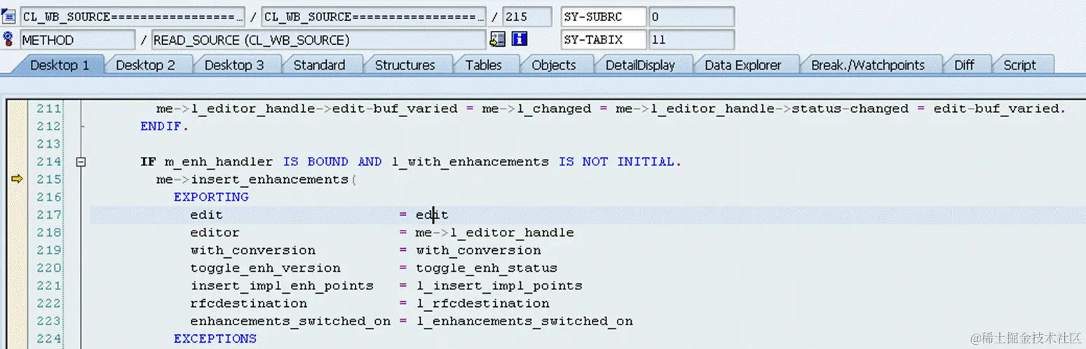
Task: Click the edit parameter name on line 217
Action: [x=206, y=215]
